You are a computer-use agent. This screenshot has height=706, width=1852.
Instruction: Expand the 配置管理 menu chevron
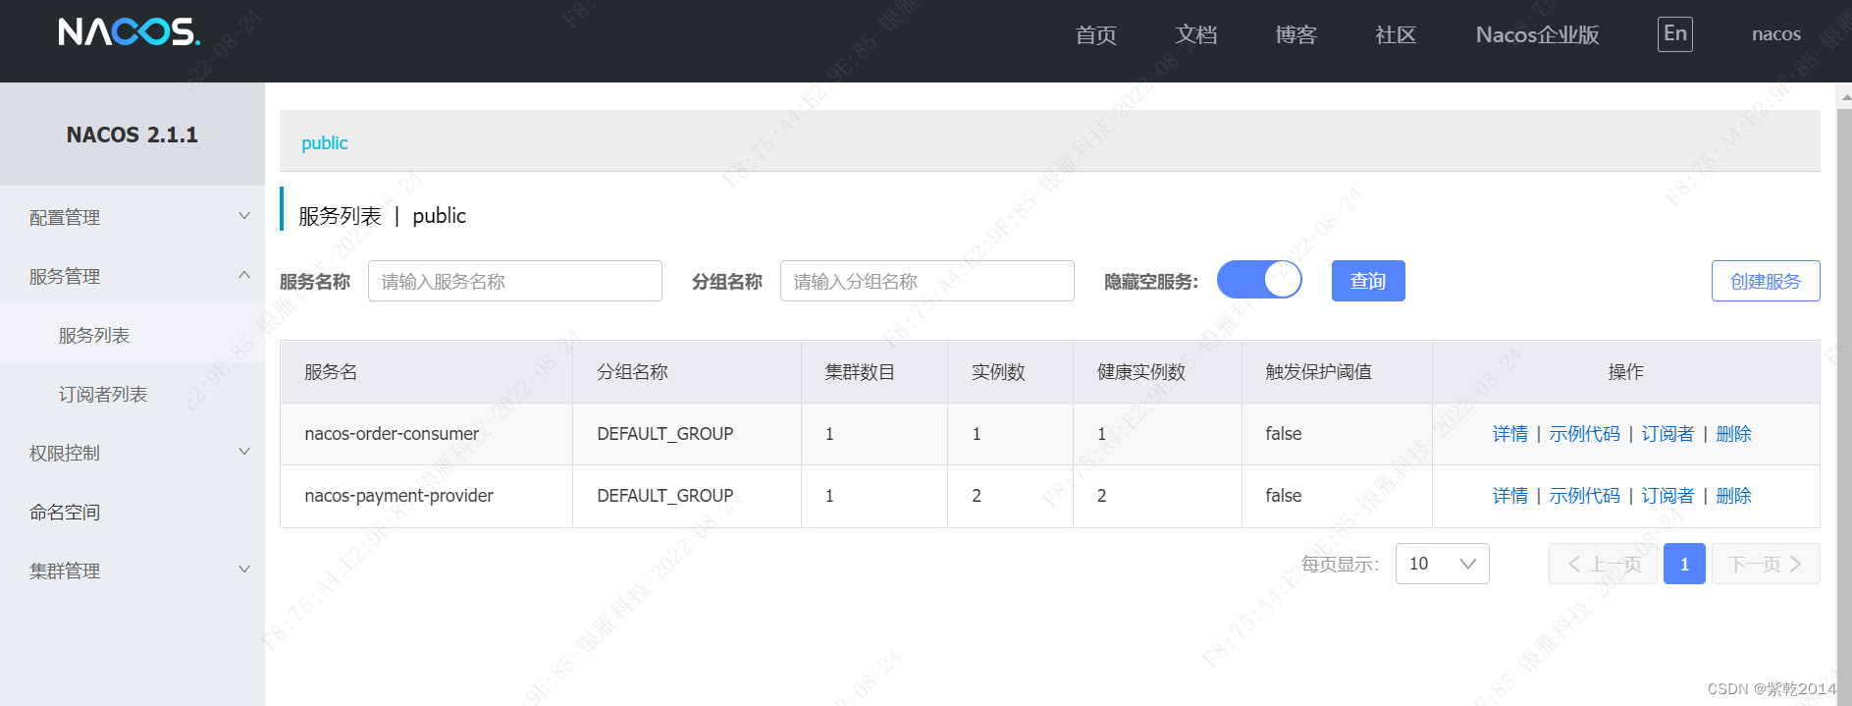(244, 216)
